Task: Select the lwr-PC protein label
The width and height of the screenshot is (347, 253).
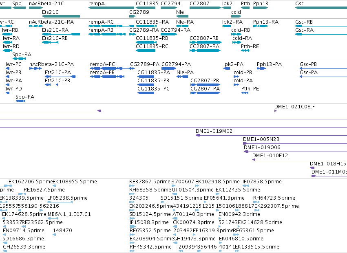Action: click(13, 65)
